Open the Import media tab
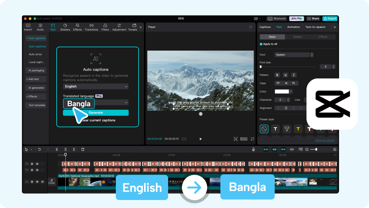 [28, 27]
